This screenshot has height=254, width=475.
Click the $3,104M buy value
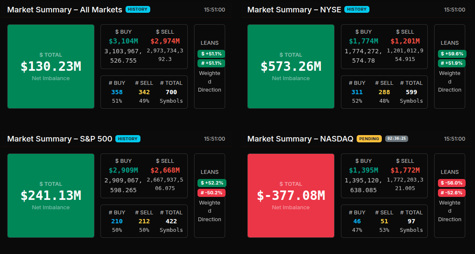point(123,41)
